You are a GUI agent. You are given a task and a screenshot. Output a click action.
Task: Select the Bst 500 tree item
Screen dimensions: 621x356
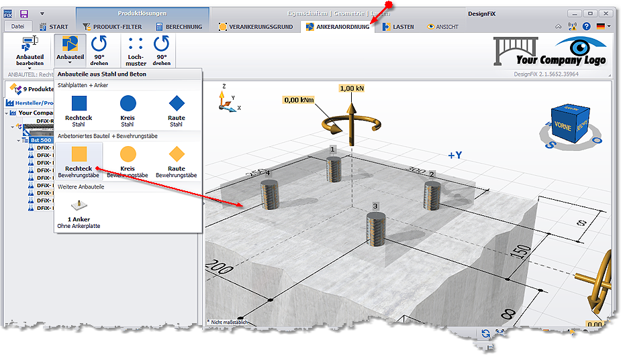tap(41, 140)
